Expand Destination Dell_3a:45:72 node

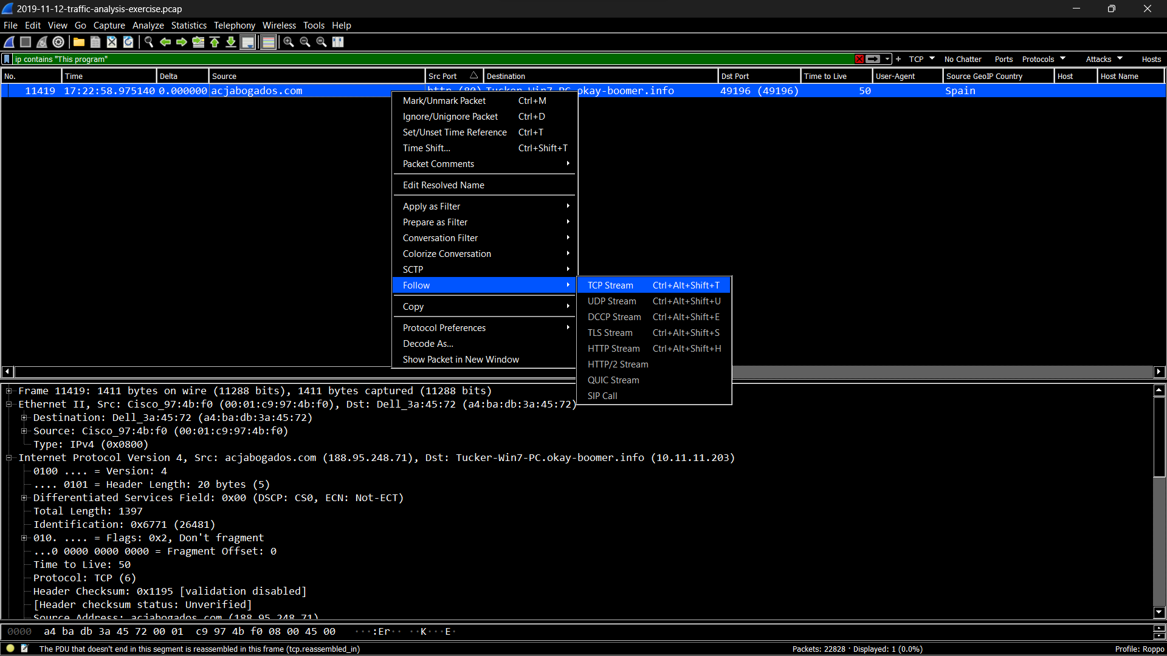point(24,418)
